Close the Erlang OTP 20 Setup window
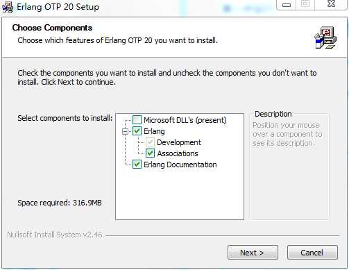The width and height of the screenshot is (349, 270). (x=331, y=4)
